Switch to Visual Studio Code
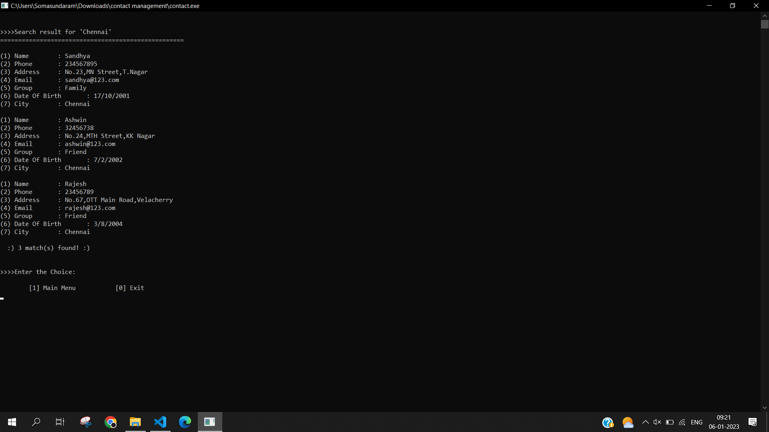 coord(160,422)
